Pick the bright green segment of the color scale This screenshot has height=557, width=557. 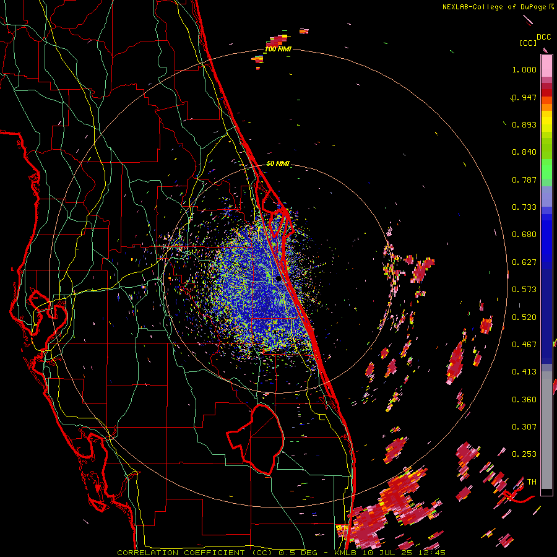point(546,169)
